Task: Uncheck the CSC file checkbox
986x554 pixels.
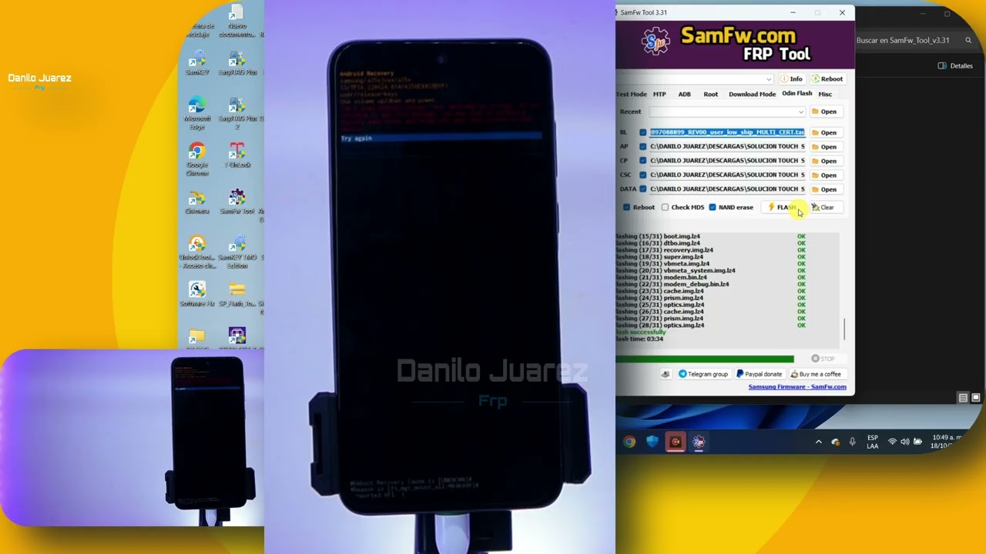Action: (x=642, y=175)
